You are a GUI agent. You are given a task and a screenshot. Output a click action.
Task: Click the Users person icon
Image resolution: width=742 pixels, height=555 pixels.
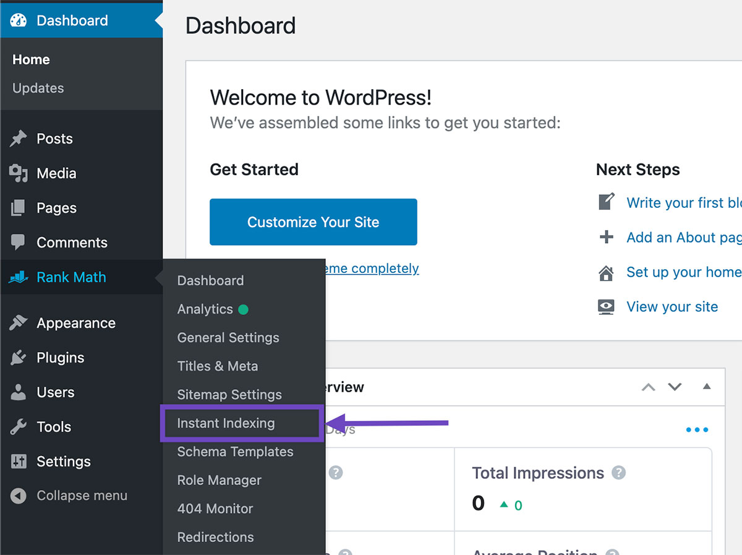19,392
